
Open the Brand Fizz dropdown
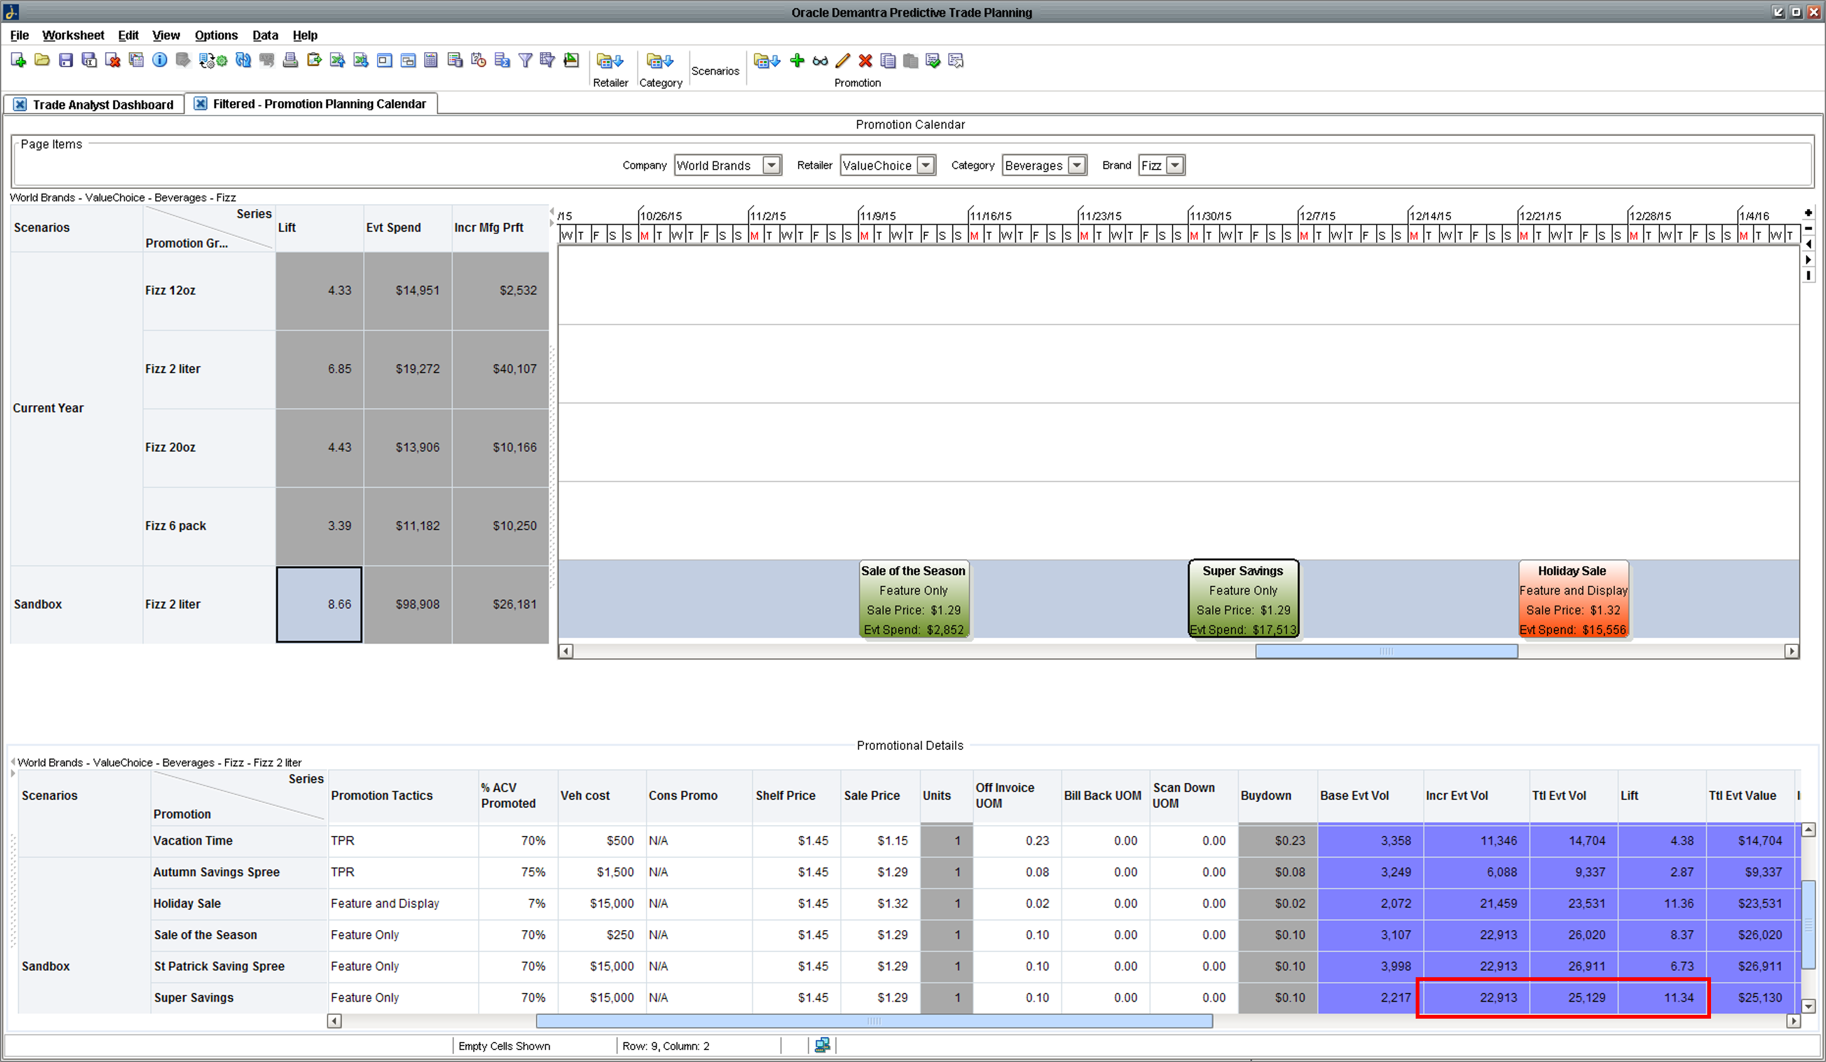[x=1174, y=165]
